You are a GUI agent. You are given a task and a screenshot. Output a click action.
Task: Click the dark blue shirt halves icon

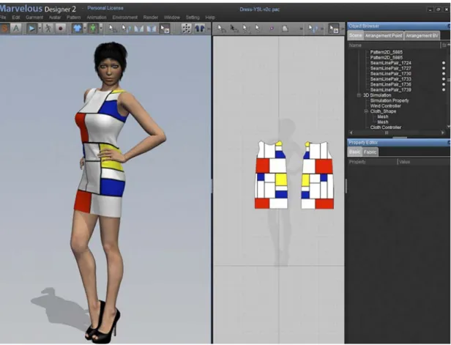point(200,29)
